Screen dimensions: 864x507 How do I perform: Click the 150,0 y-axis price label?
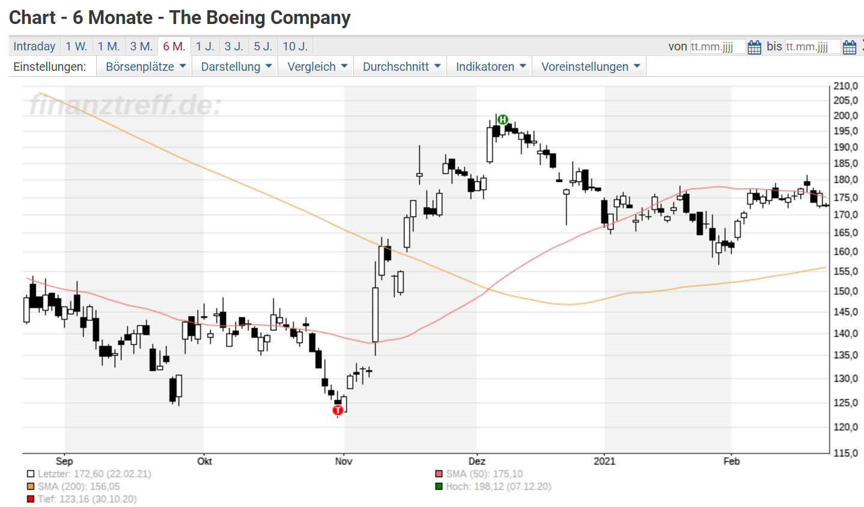point(846,292)
